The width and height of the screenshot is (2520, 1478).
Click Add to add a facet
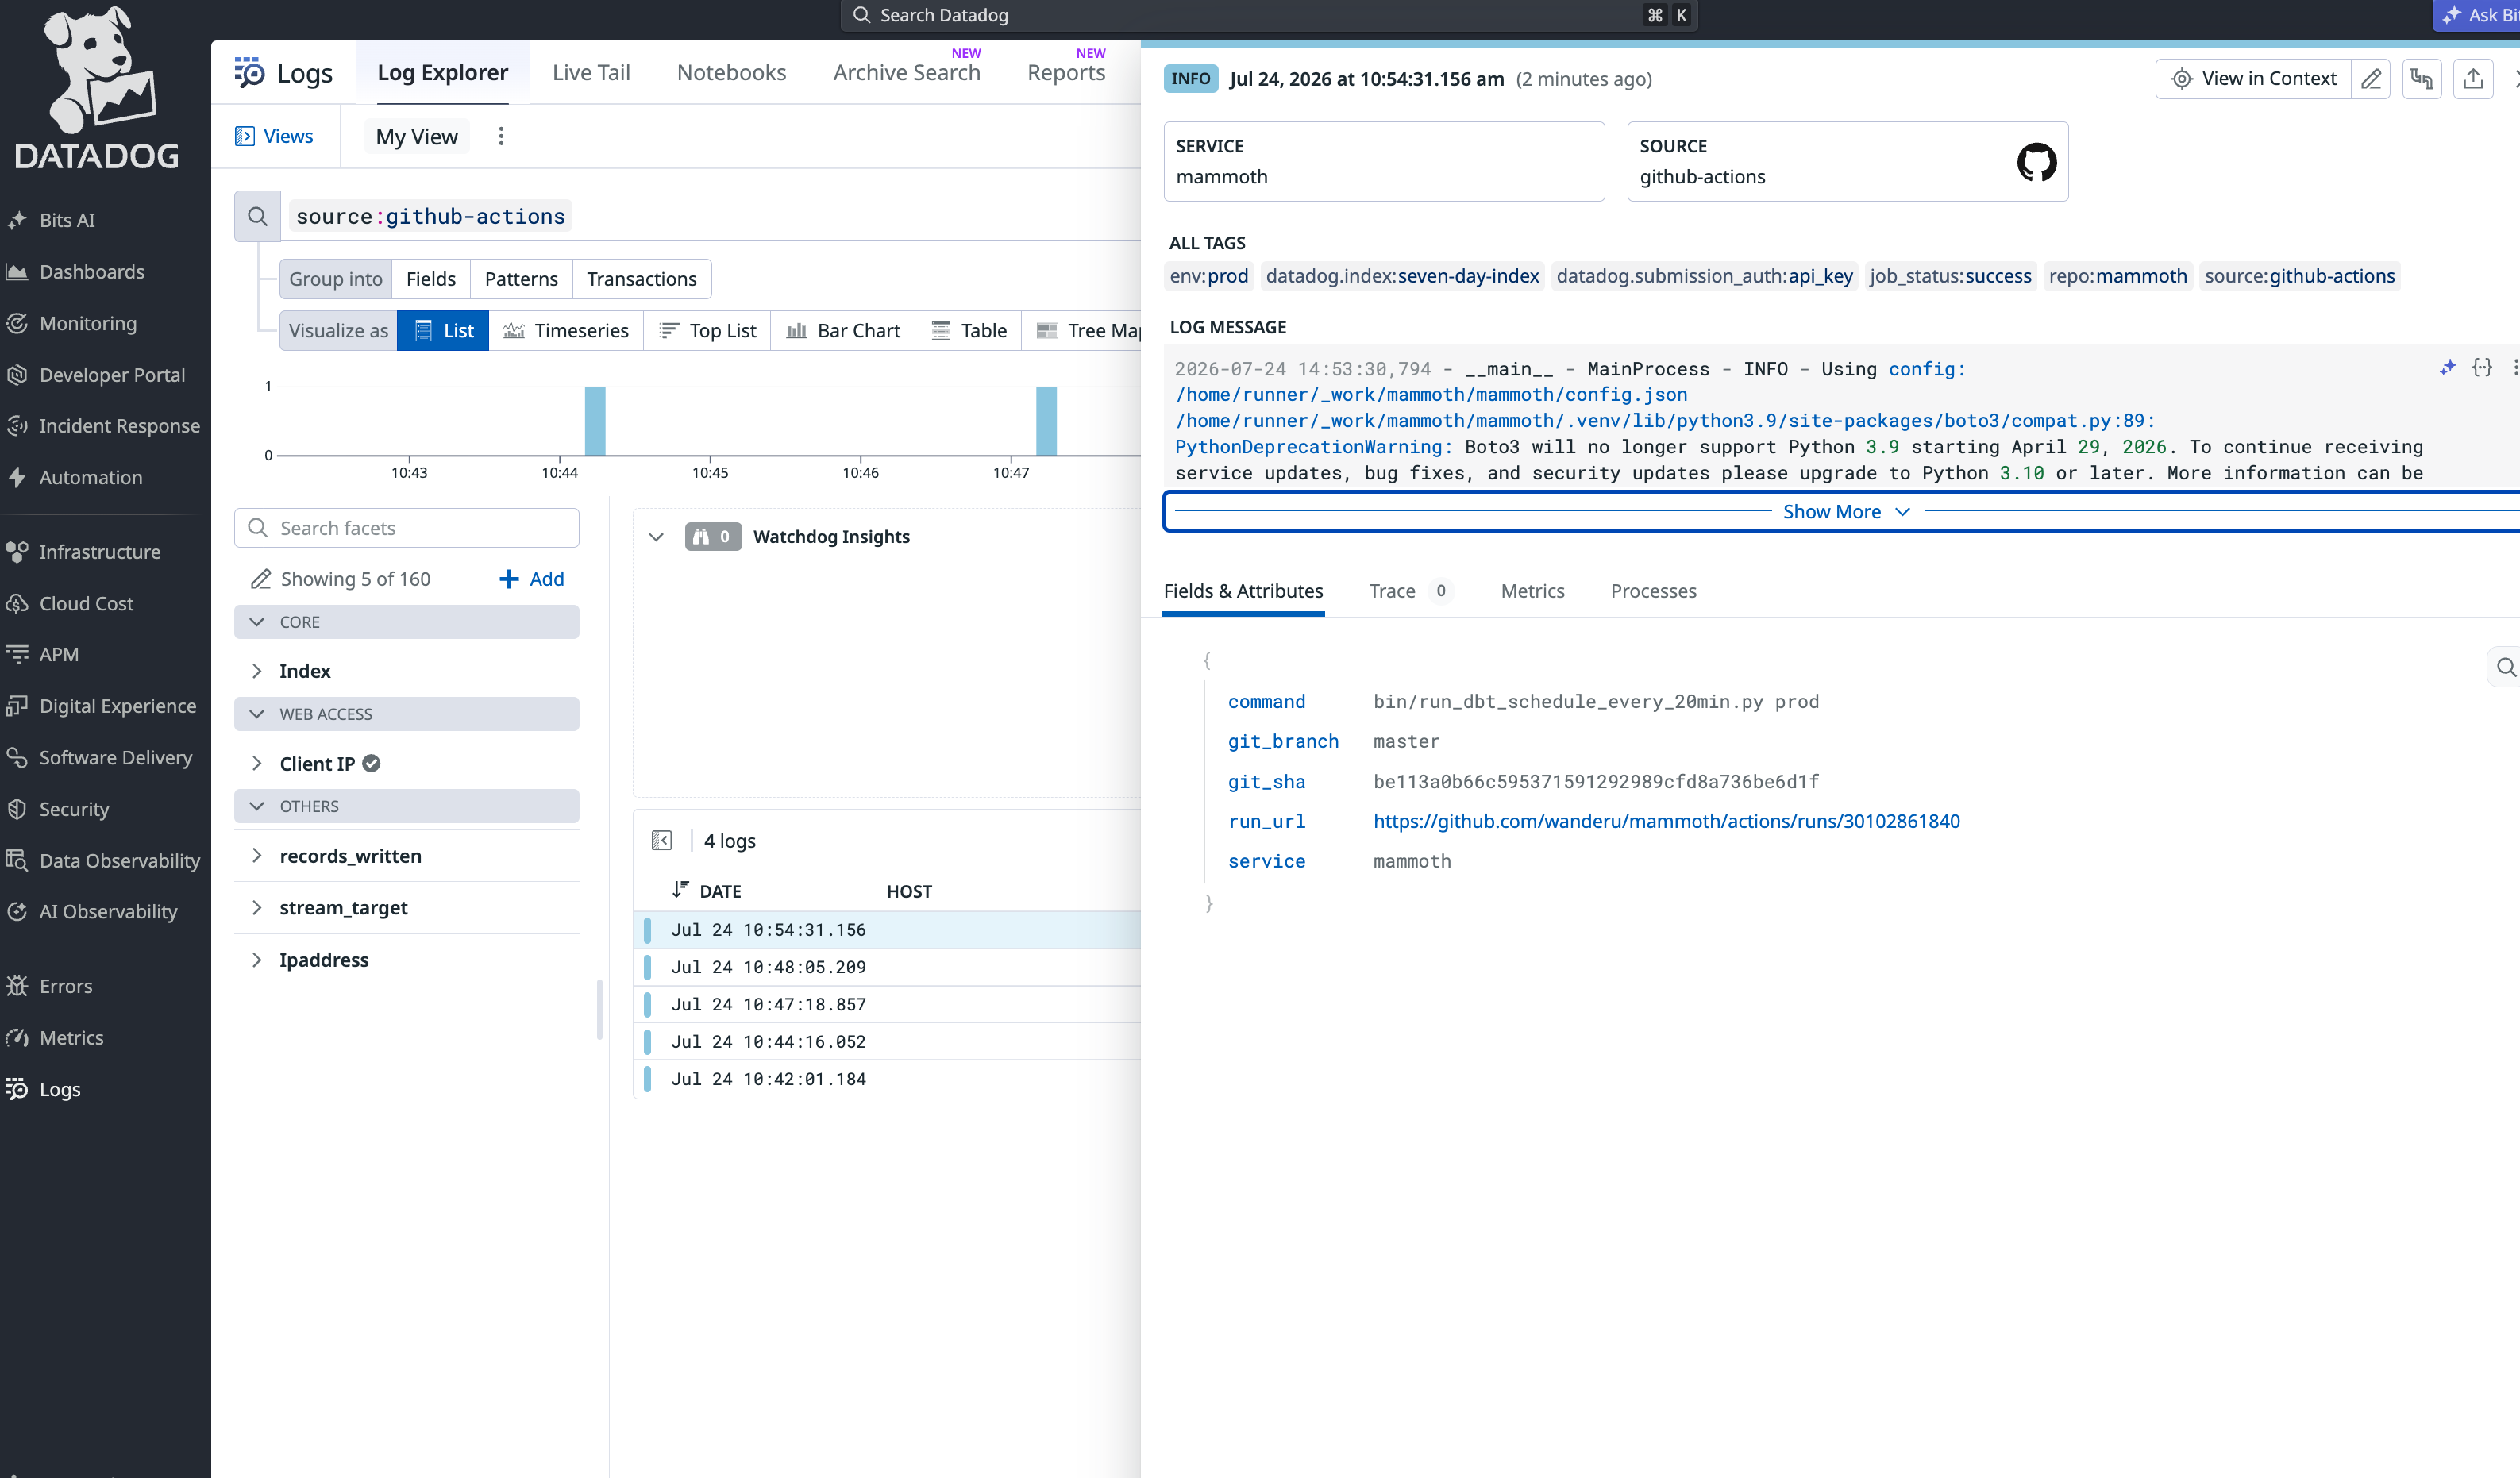click(x=531, y=579)
